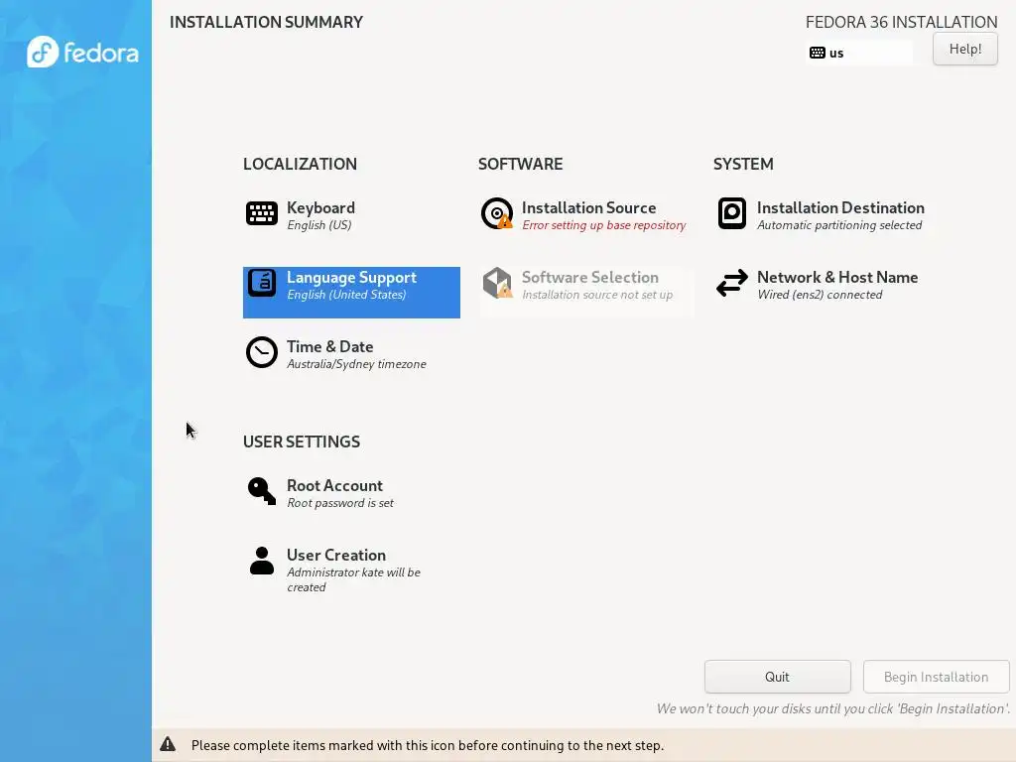1016x762 pixels.
Task: Click 'Error setting up base repository' text
Action: tap(604, 225)
